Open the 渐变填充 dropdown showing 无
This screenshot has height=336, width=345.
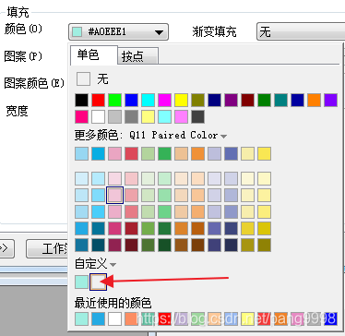tap(301, 31)
